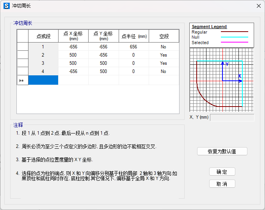
Task: Select the new row marker with asterisk
Action: click(23, 80)
